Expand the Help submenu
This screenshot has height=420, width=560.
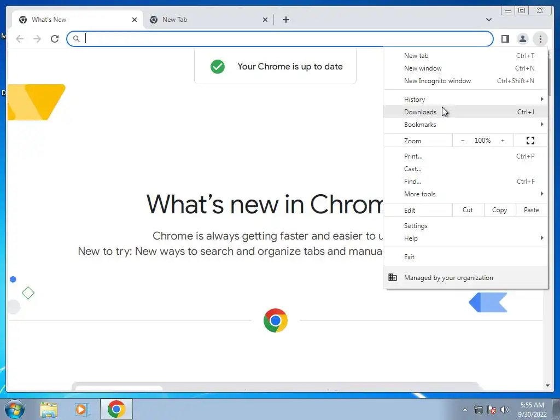point(465,238)
